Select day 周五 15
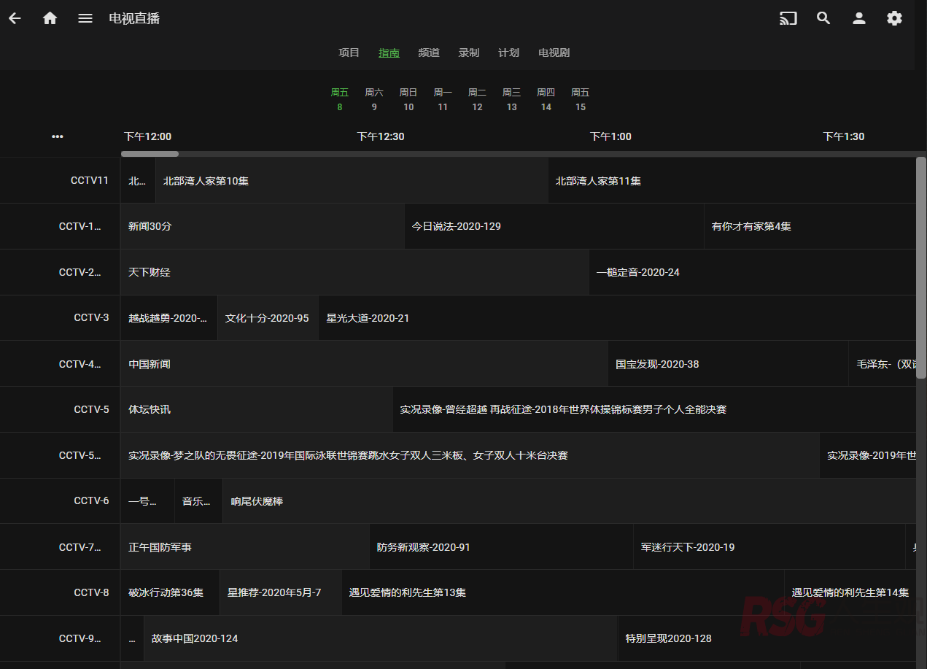Screen dimensions: 927x669 581,99
